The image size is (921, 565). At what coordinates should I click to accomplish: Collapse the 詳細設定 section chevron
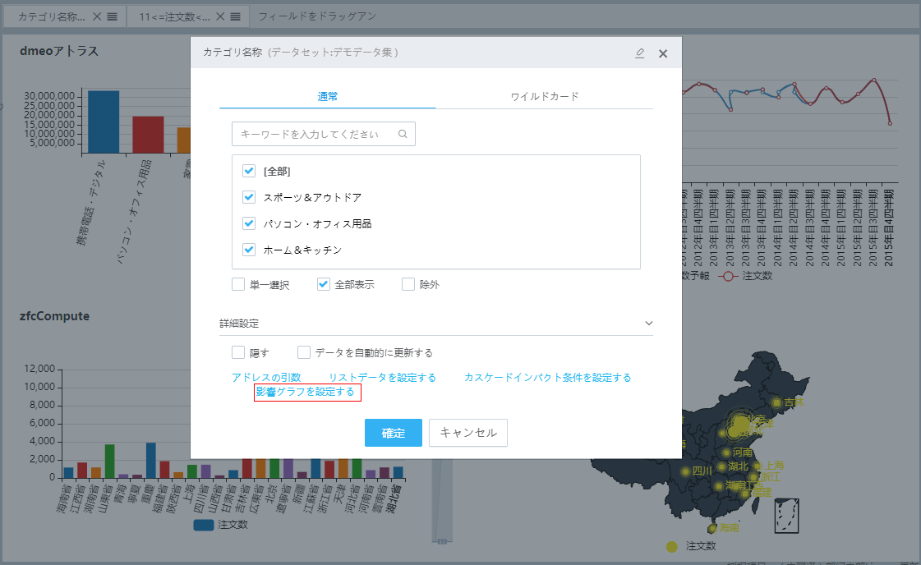click(648, 324)
